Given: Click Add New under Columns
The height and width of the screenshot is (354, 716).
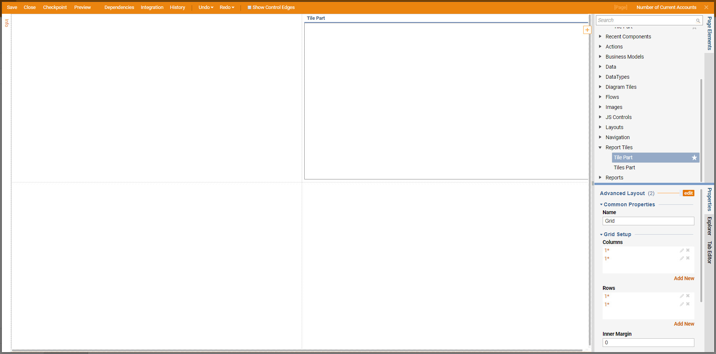Looking at the screenshot, I should click(684, 278).
